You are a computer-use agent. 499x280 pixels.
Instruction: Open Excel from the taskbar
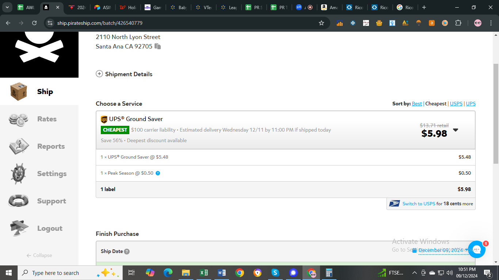[x=204, y=273]
